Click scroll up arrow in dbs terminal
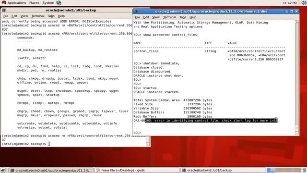This screenshot has height=173, width=307. 297,22
